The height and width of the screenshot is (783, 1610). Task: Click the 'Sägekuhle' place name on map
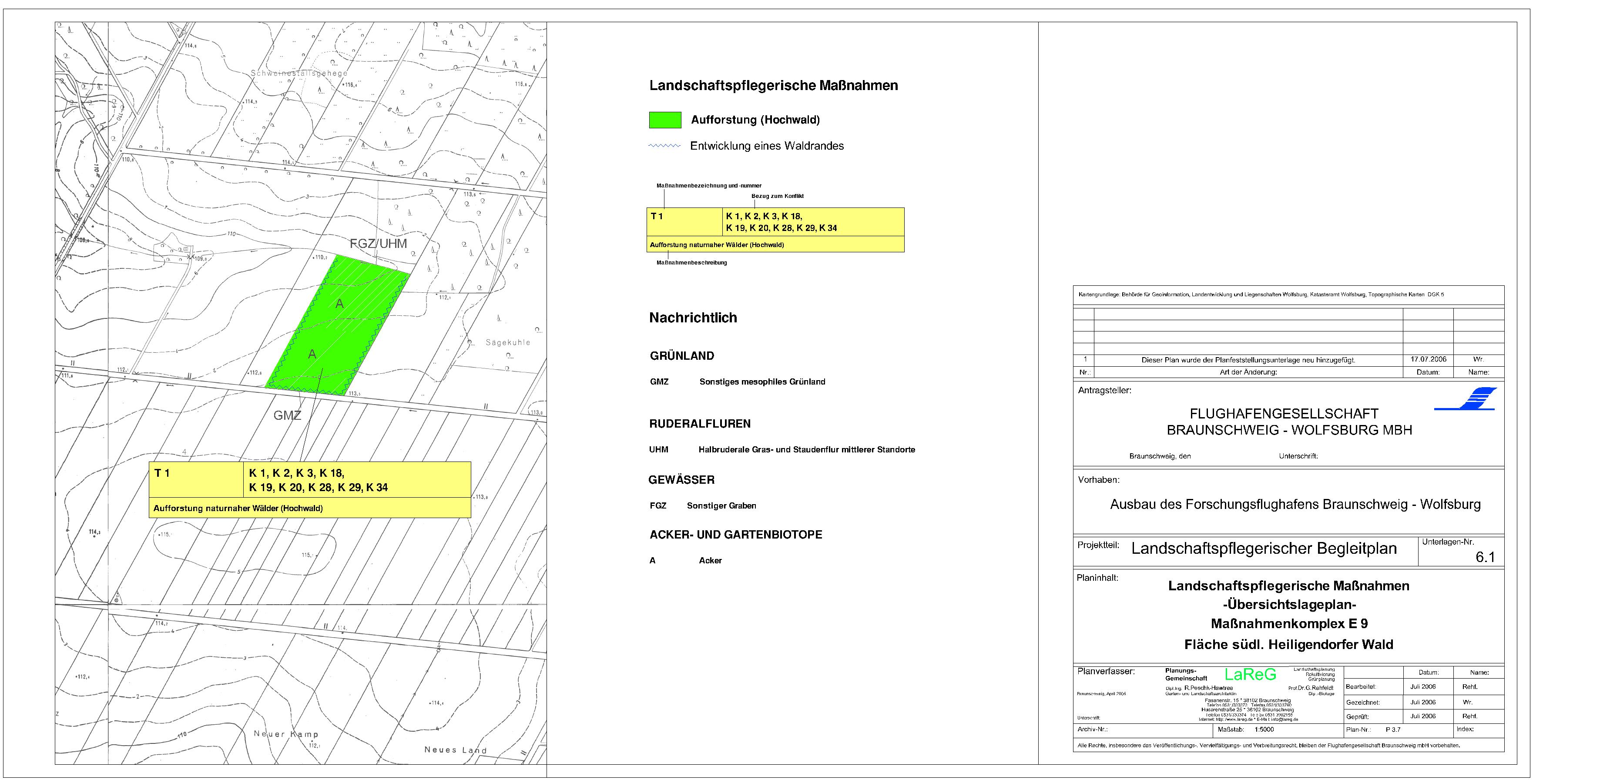pyautogui.click(x=507, y=342)
